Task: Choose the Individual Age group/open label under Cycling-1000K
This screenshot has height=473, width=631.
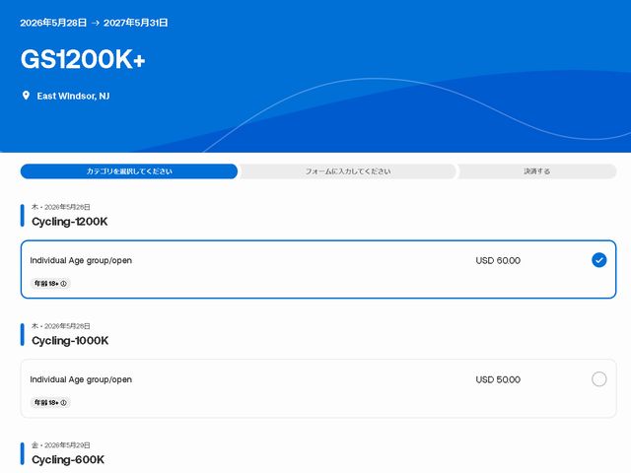Action: (x=81, y=380)
